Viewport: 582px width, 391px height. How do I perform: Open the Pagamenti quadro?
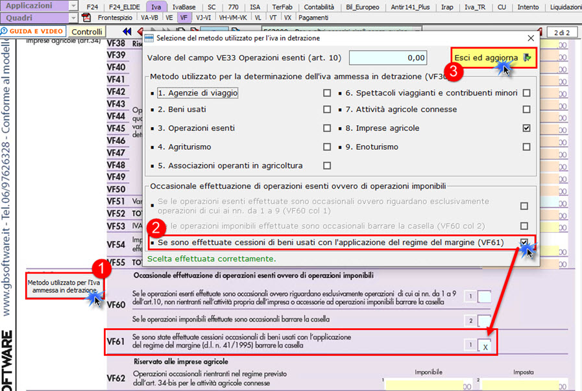(313, 18)
